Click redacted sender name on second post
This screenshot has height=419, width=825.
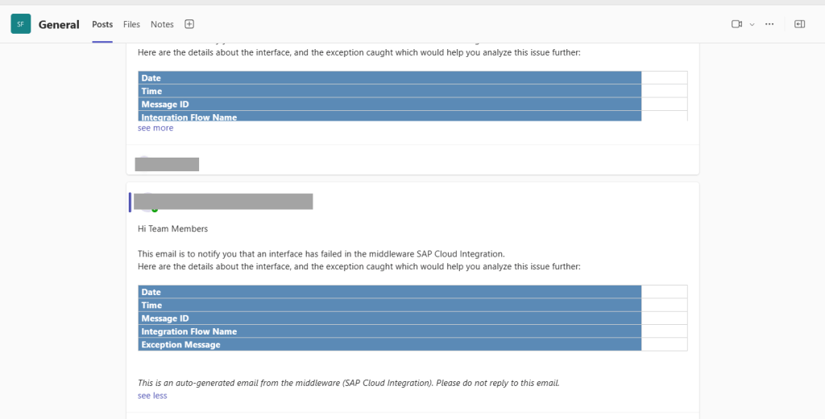223,201
